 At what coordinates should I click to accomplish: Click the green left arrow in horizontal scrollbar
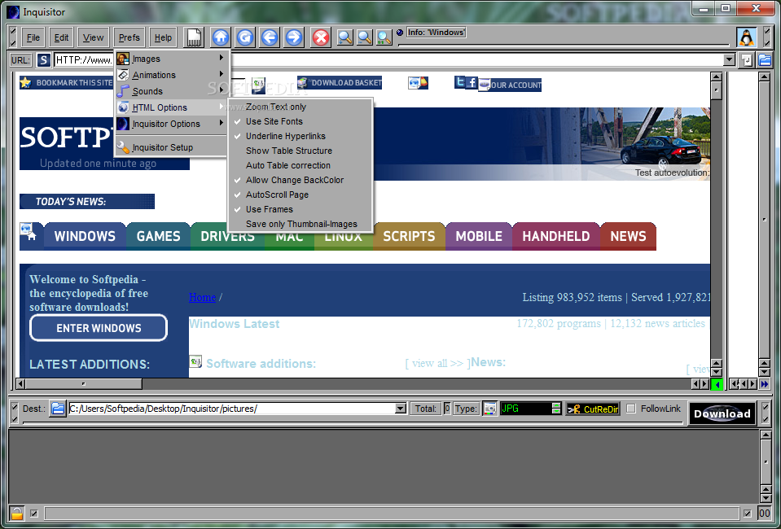click(717, 384)
